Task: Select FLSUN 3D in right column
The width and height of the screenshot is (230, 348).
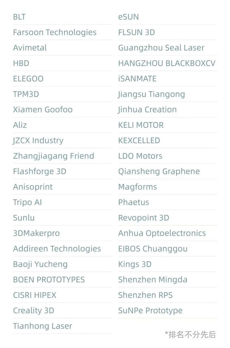Action: click(136, 32)
